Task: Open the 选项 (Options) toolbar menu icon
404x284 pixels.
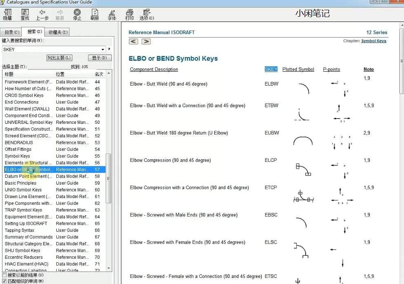Action: 147,15
